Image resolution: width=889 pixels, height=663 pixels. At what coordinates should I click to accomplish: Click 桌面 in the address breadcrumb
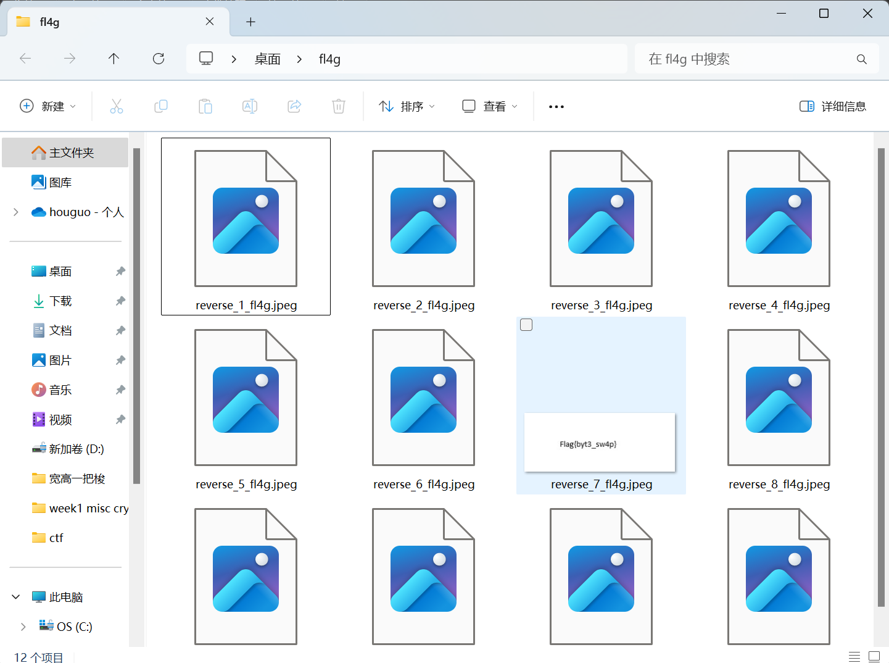[x=268, y=59]
